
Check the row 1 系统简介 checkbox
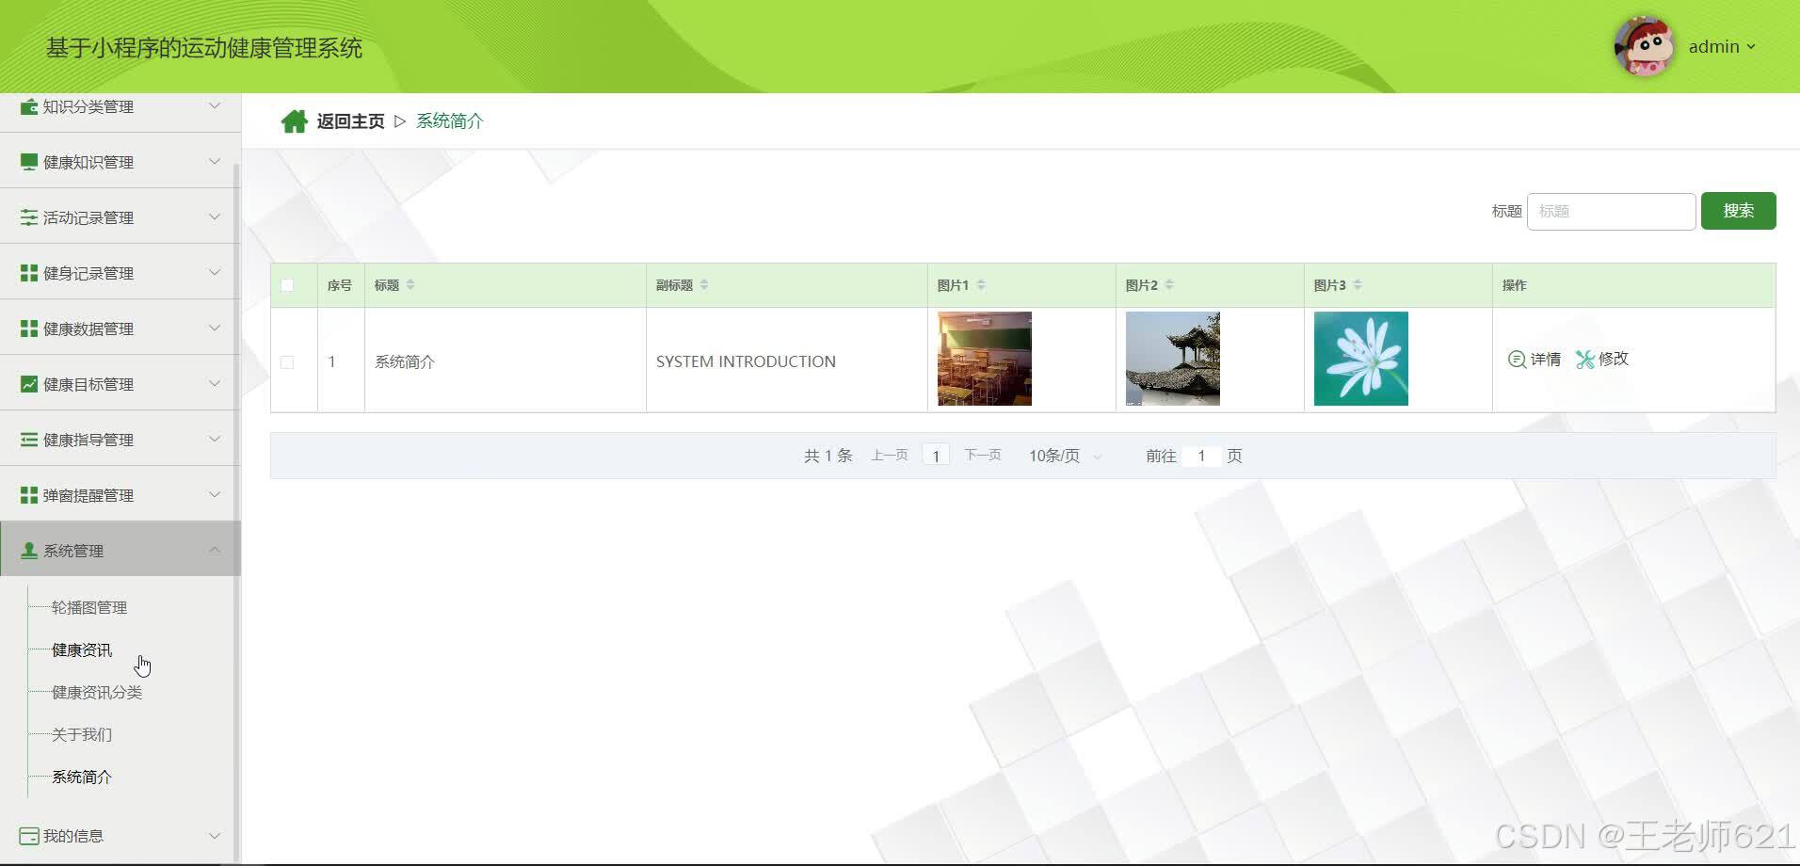287,362
